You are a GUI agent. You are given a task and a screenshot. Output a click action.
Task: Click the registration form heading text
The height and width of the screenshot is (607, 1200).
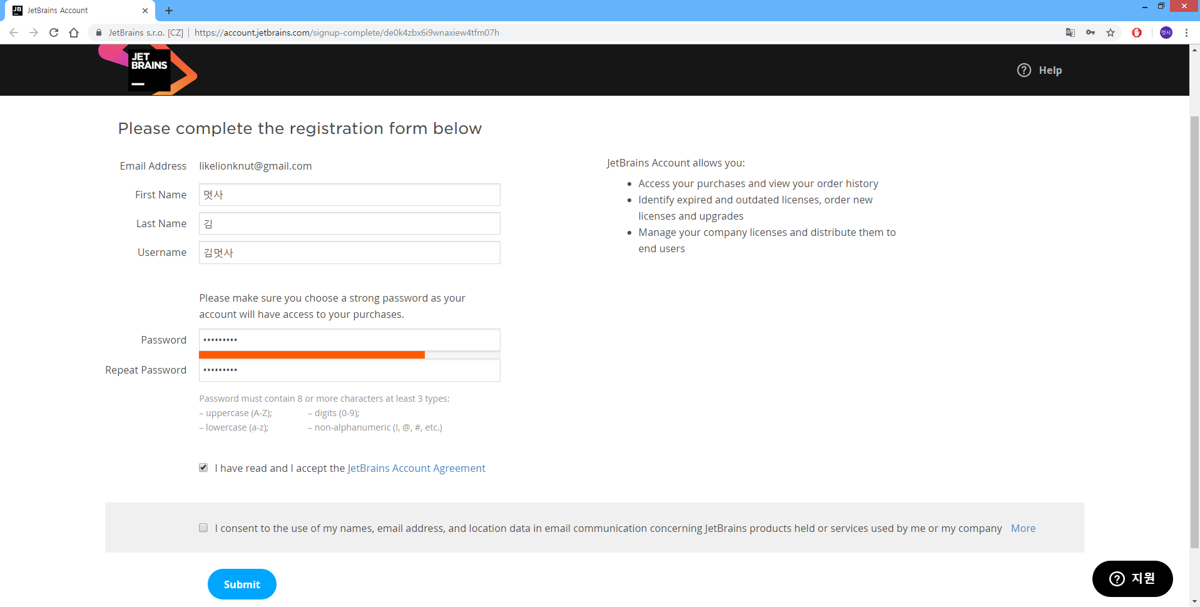(x=300, y=128)
